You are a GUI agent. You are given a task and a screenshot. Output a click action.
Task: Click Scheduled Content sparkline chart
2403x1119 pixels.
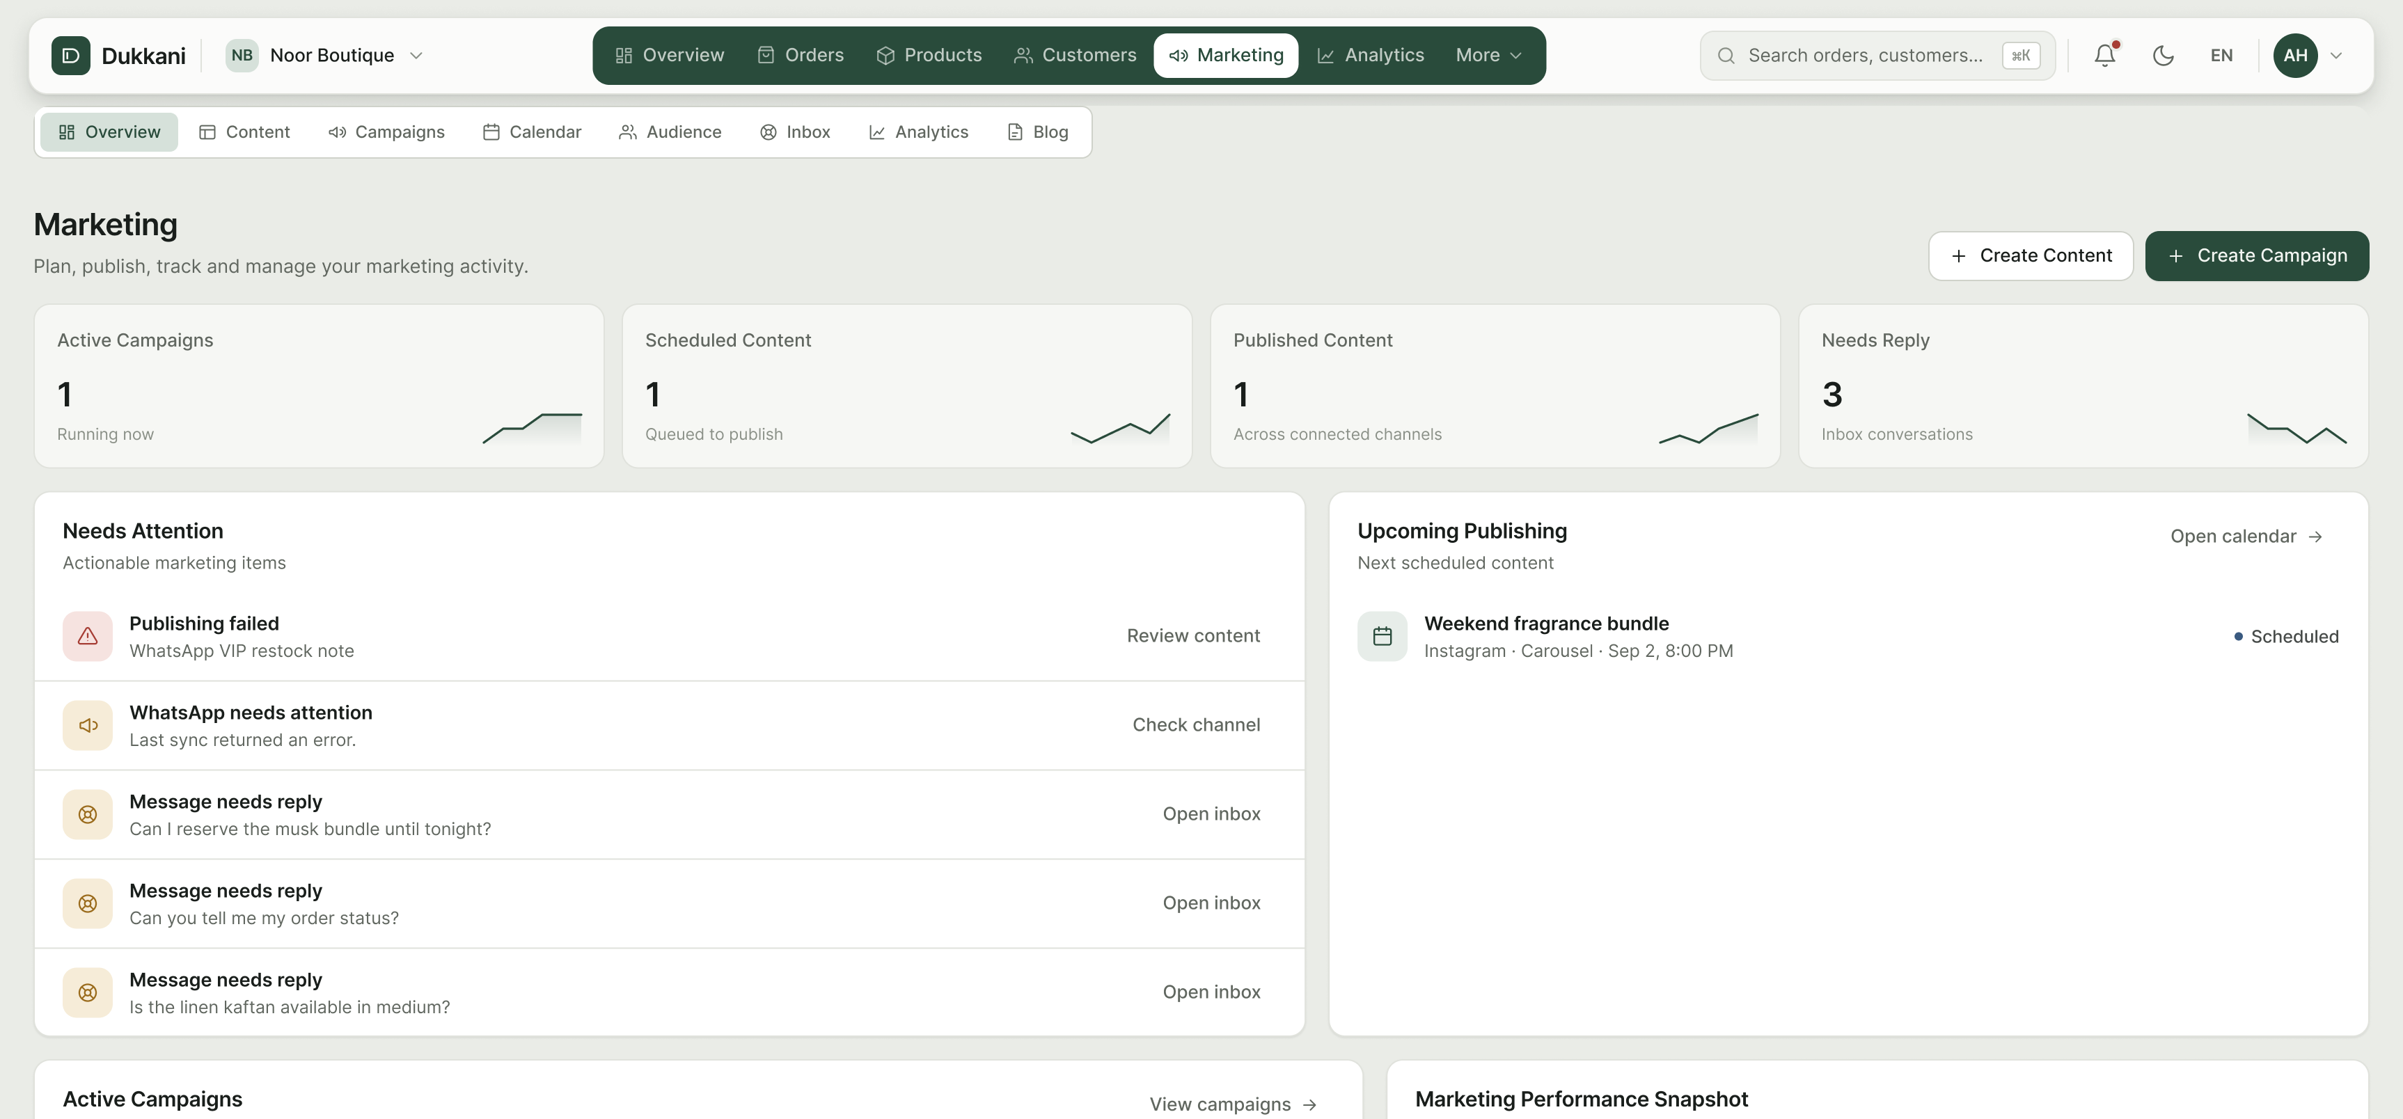tap(1120, 428)
